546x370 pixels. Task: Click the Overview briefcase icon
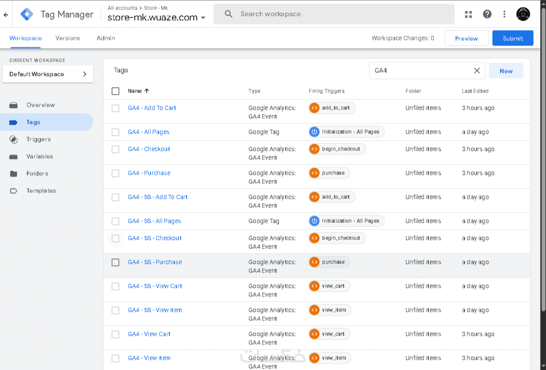(14, 105)
